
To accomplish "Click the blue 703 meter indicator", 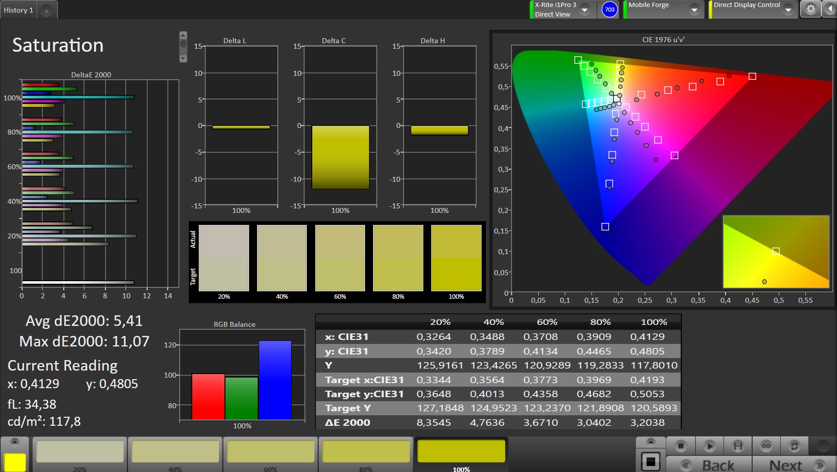I will tap(610, 10).
